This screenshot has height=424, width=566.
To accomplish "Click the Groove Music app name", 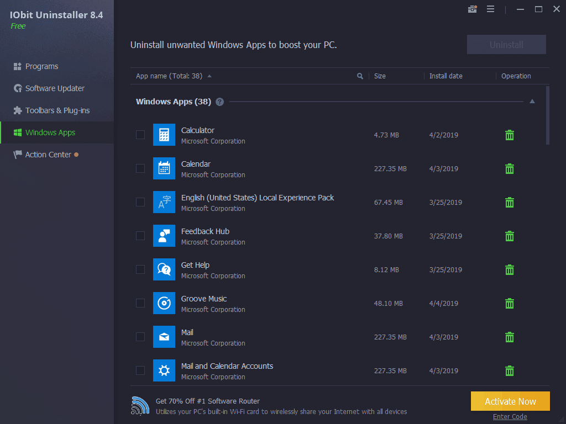I will pyautogui.click(x=204, y=299).
